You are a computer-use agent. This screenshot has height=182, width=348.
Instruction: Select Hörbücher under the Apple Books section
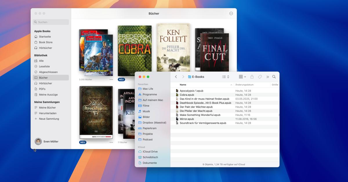pyautogui.click(x=46, y=48)
